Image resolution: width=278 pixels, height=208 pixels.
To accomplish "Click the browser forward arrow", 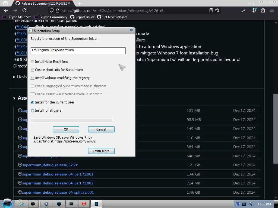I will [x=15, y=11].
